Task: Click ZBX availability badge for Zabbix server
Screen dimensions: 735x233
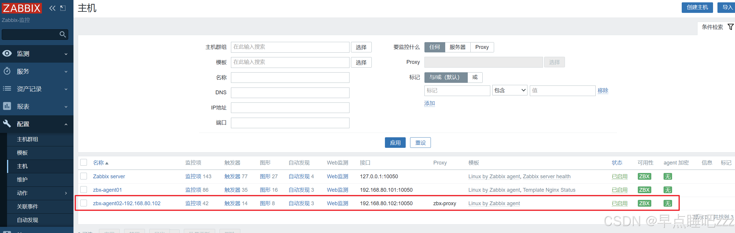Action: (644, 177)
